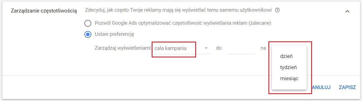362x101 pixels.
Task: Save settings with the ZAPISZ button
Action: [347, 87]
